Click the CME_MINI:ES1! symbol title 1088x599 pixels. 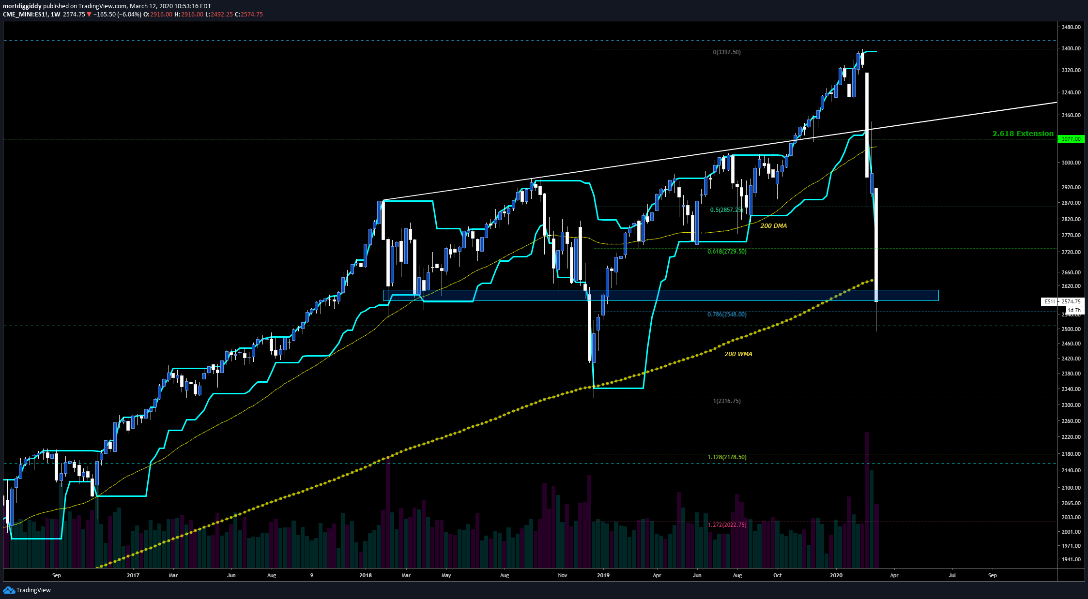click(x=25, y=15)
